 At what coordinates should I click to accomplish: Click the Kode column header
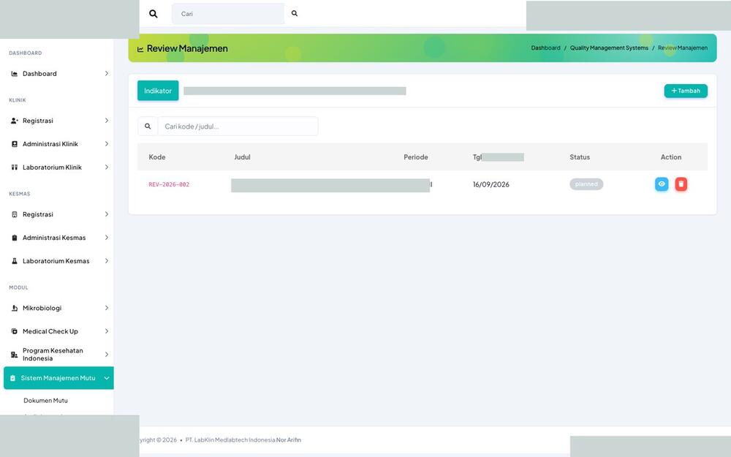pos(157,157)
